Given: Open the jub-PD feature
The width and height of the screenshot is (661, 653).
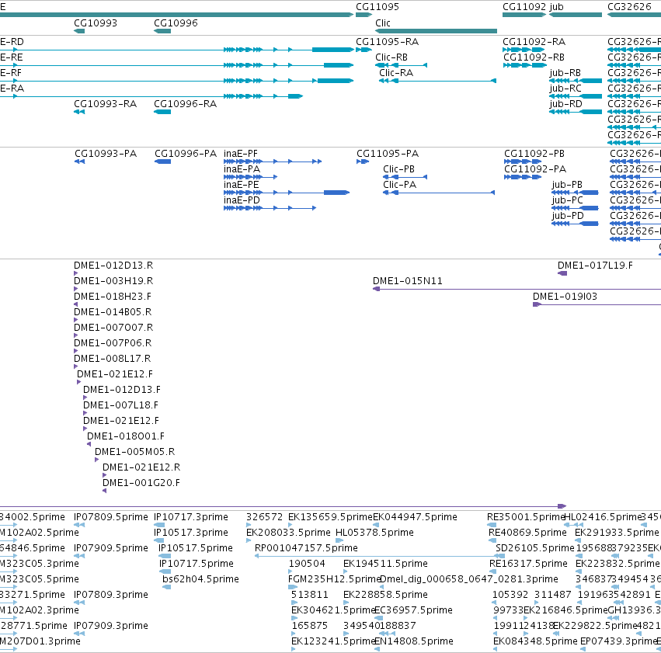Looking at the screenshot, I should tap(575, 224).
